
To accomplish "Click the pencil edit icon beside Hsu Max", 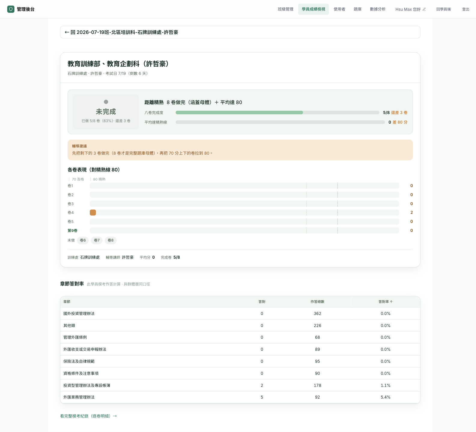I will click(424, 9).
